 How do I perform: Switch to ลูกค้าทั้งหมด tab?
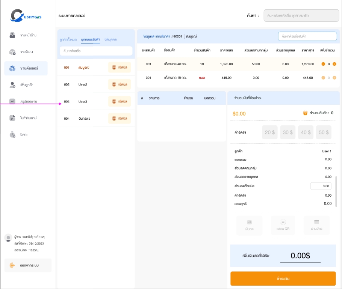pos(68,39)
